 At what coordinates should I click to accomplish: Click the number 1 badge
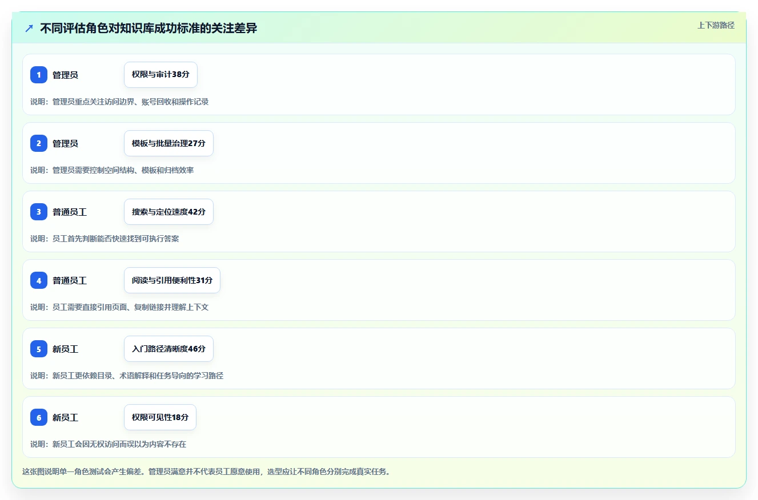[x=39, y=75]
